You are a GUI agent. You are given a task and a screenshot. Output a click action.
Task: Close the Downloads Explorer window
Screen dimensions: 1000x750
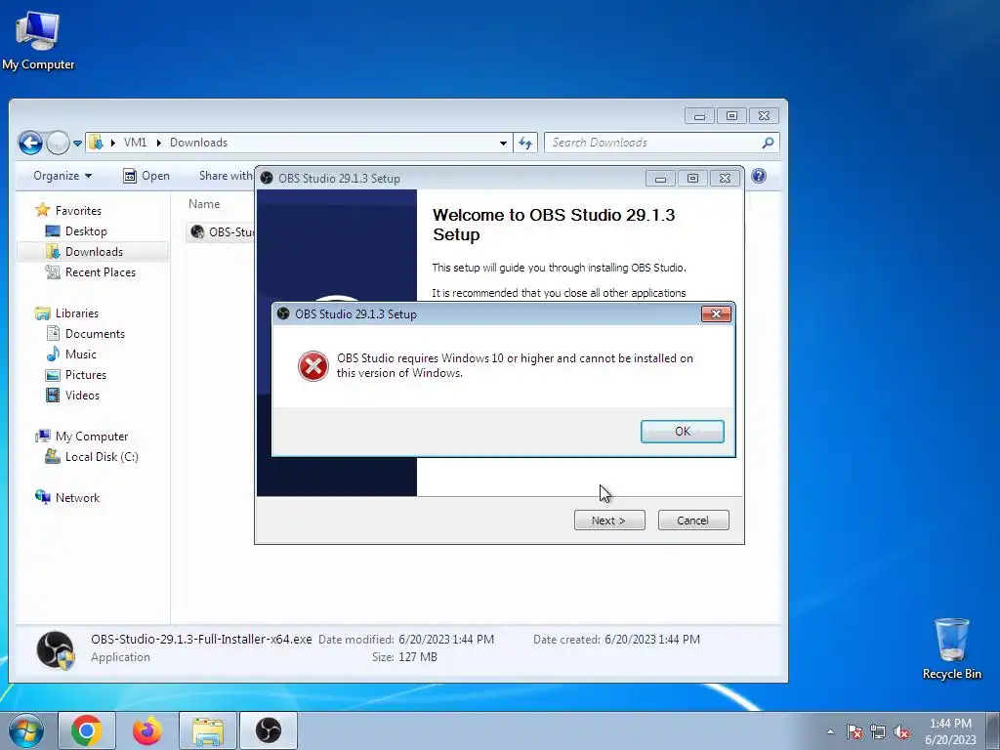(x=764, y=116)
